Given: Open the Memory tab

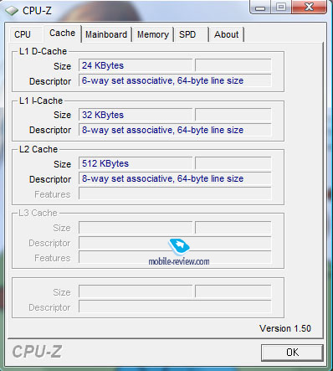Looking at the screenshot, I should (153, 34).
